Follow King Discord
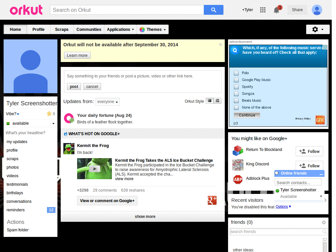Image resolution: width=336 pixels, height=252 pixels. [x=309, y=165]
